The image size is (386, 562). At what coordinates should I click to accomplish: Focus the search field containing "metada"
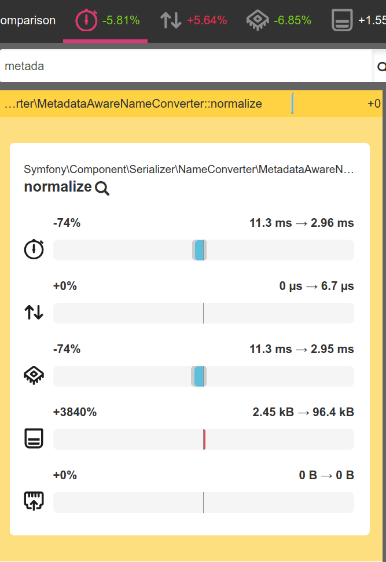185,67
